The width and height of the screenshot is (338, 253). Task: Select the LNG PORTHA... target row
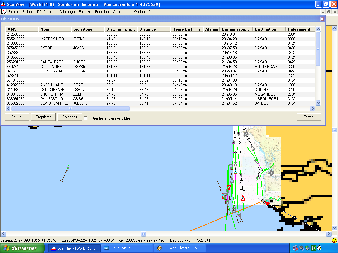(x=160, y=94)
